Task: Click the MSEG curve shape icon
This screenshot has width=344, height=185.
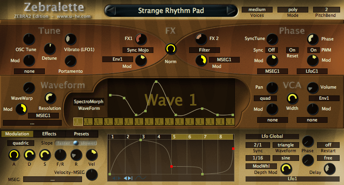Action: tap(140, 178)
